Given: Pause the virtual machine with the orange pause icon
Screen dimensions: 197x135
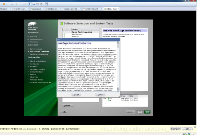Looking at the screenshot, I should click(x=4, y=4).
